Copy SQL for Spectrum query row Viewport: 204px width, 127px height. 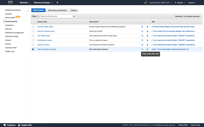[x=142, y=45]
